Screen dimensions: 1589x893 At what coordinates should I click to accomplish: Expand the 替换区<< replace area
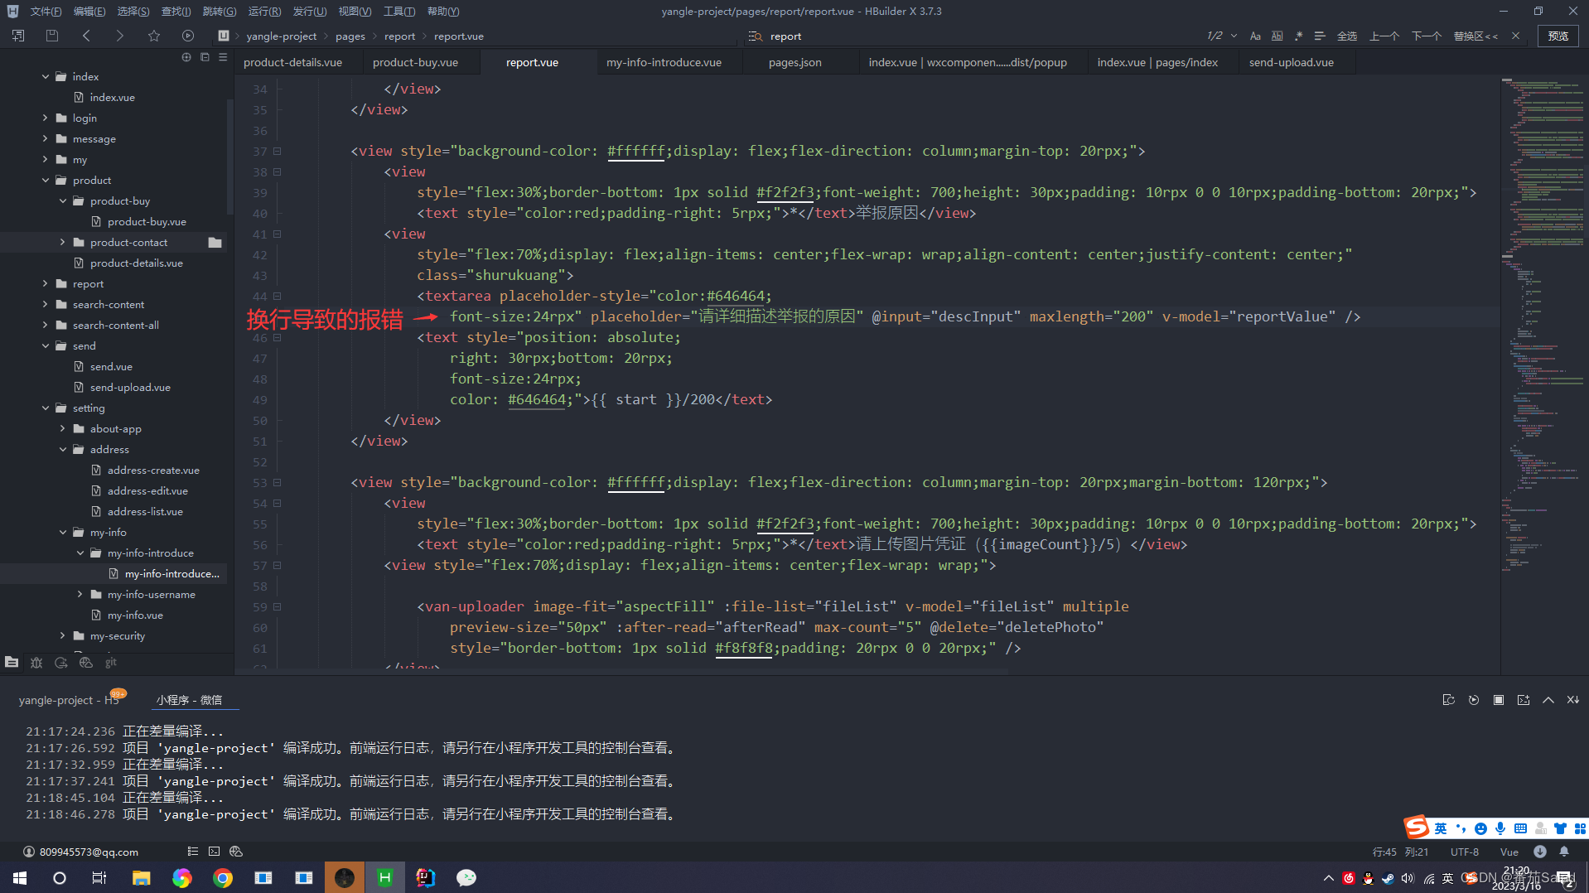[1475, 36]
